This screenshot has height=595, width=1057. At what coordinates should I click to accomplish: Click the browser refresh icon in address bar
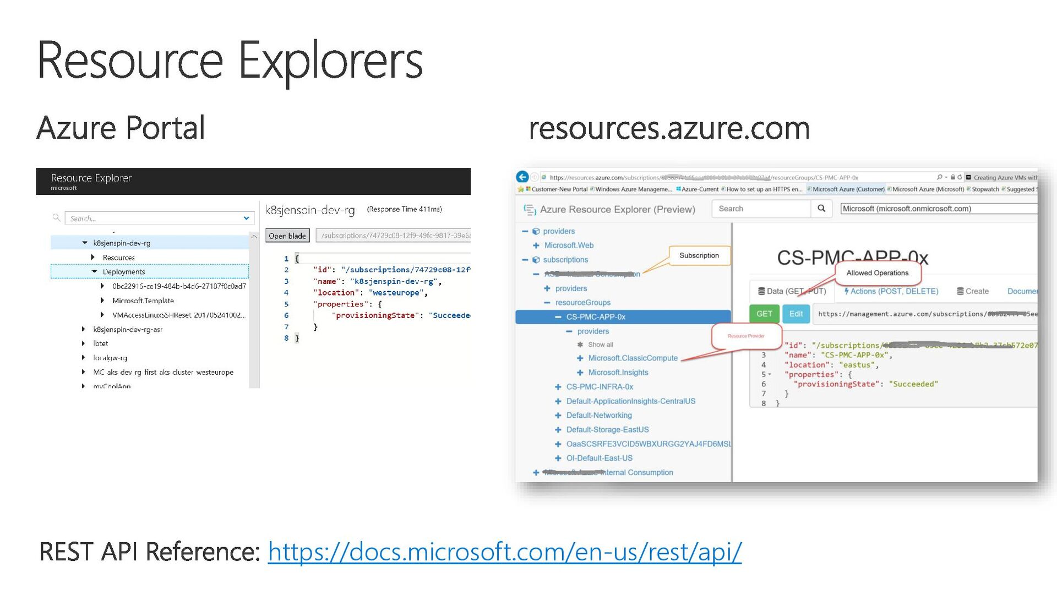click(960, 177)
